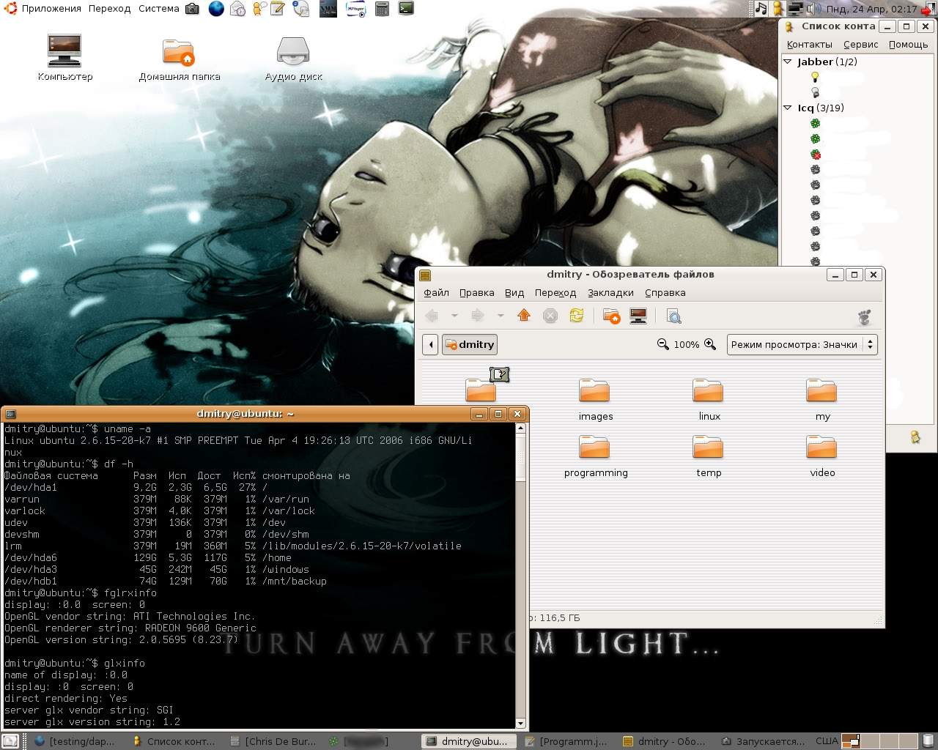Reload the current folder
This screenshot has height=750, width=938.
(x=577, y=316)
